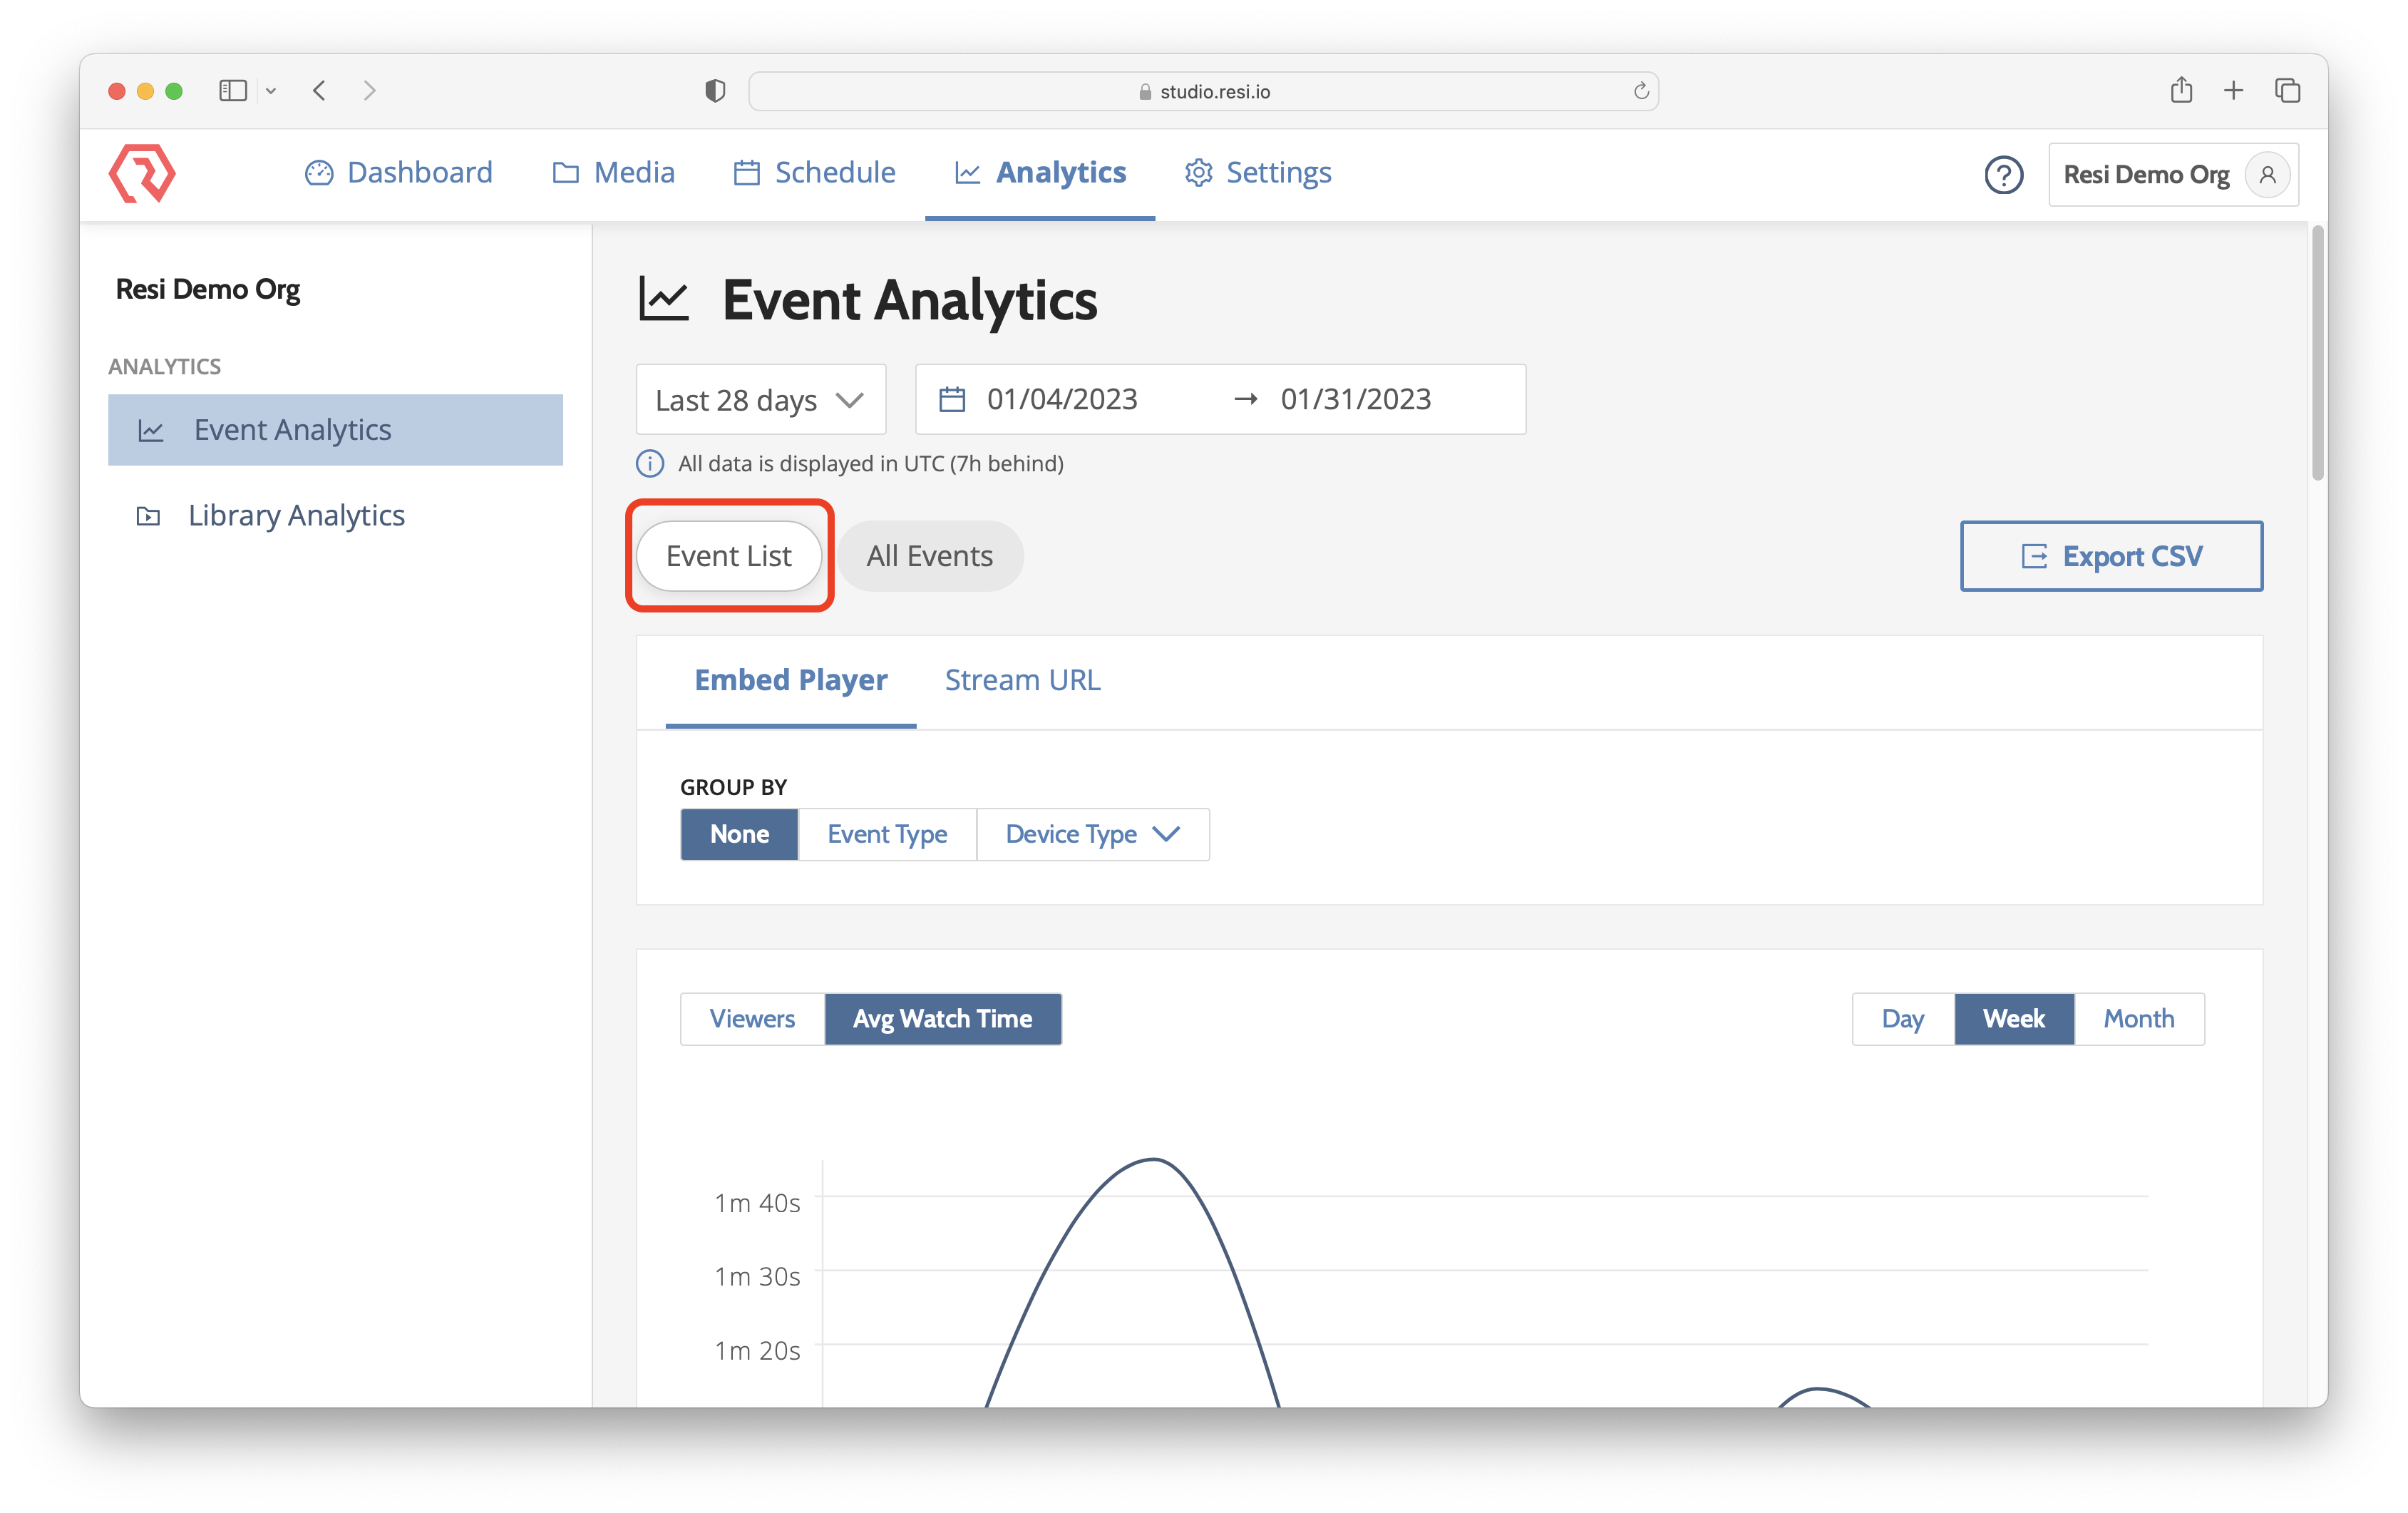2408x1513 pixels.
Task: Open the help question mark icon
Action: 2003,175
